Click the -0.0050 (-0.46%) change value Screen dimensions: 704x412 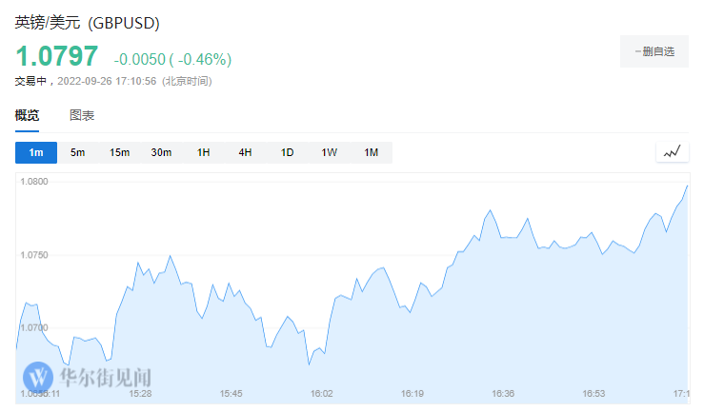(172, 59)
